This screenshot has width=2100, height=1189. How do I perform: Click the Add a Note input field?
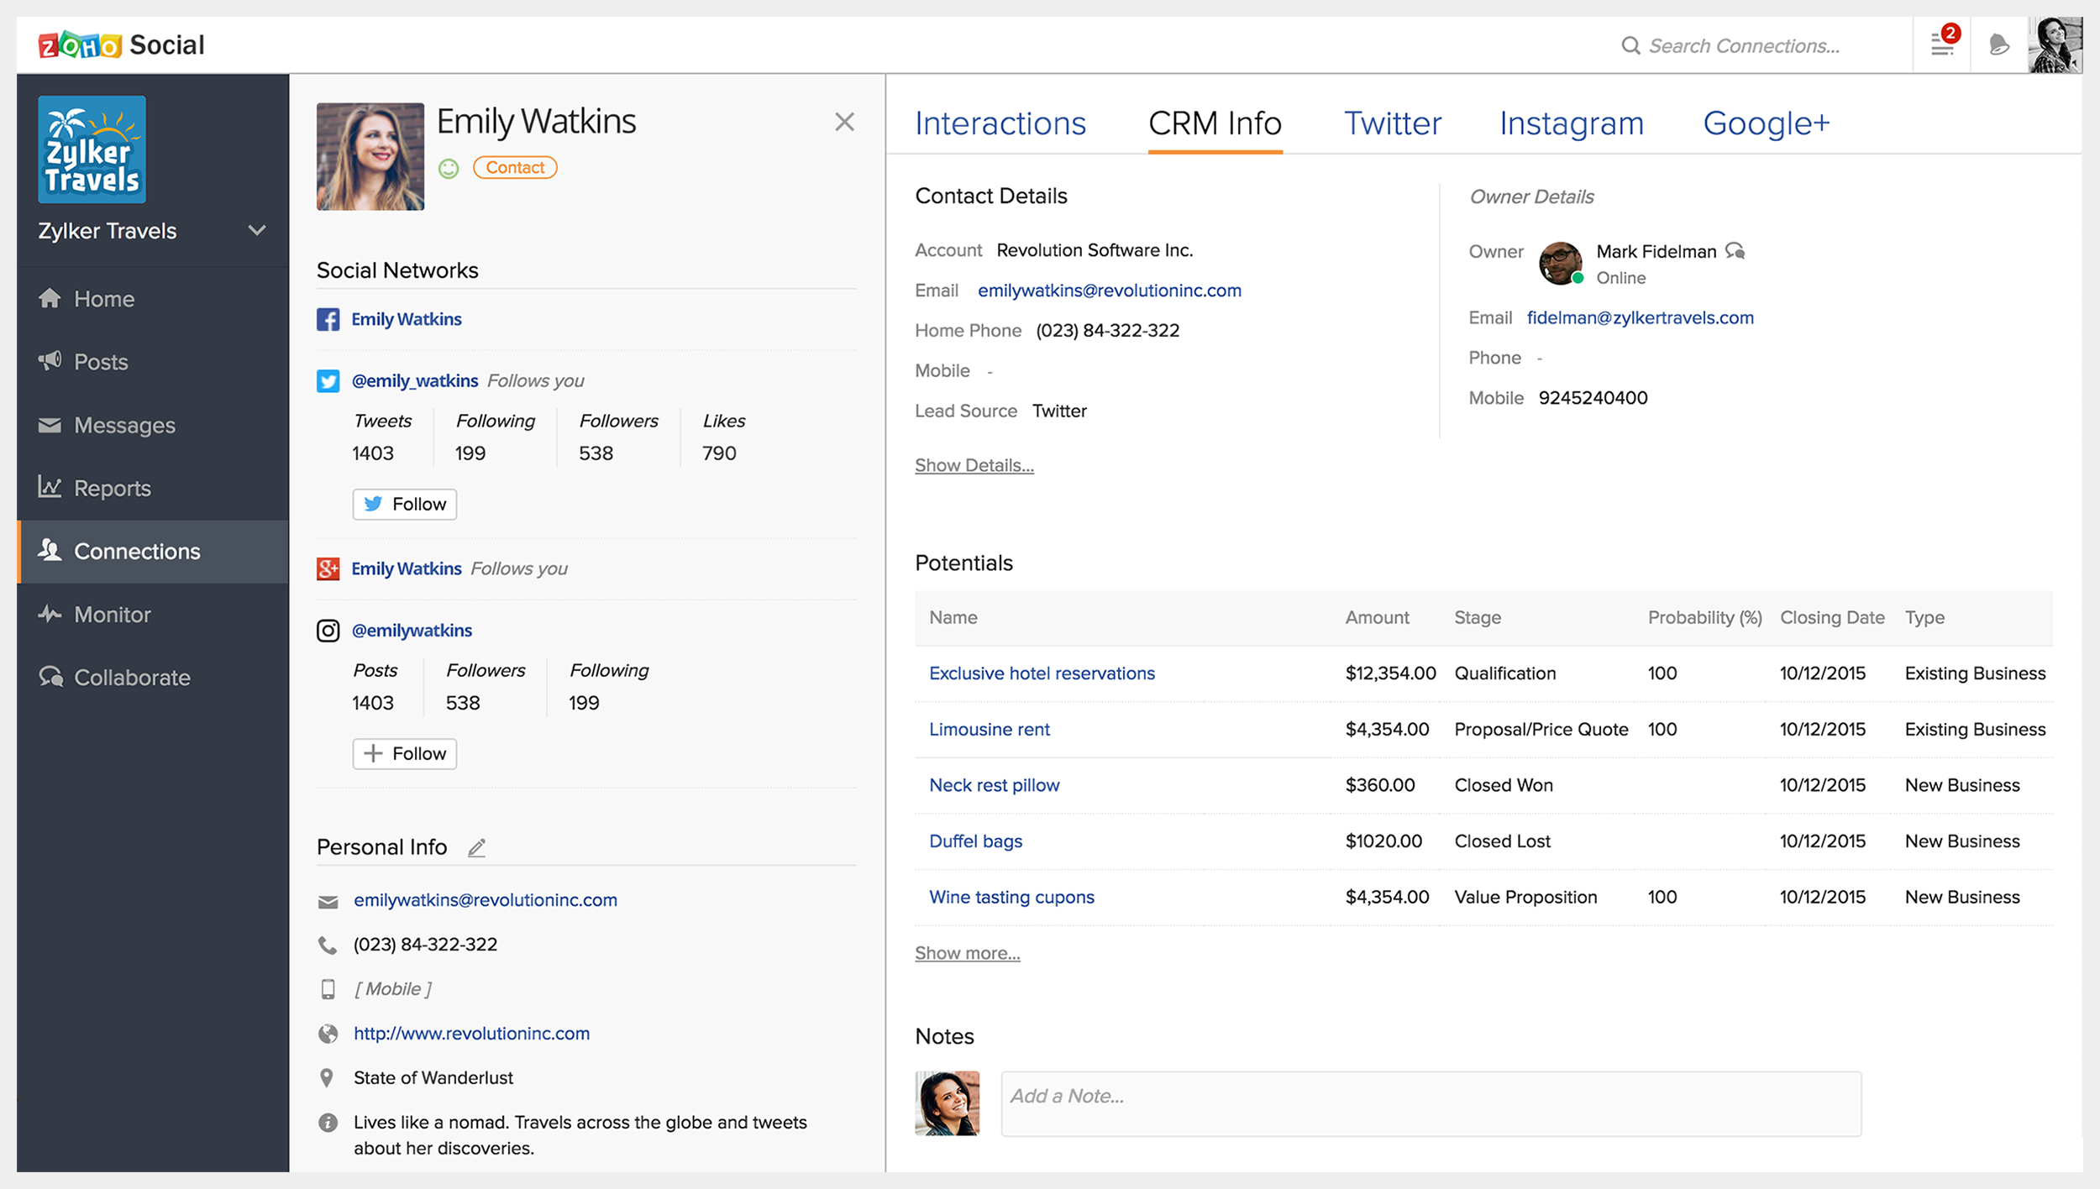click(x=1430, y=1103)
